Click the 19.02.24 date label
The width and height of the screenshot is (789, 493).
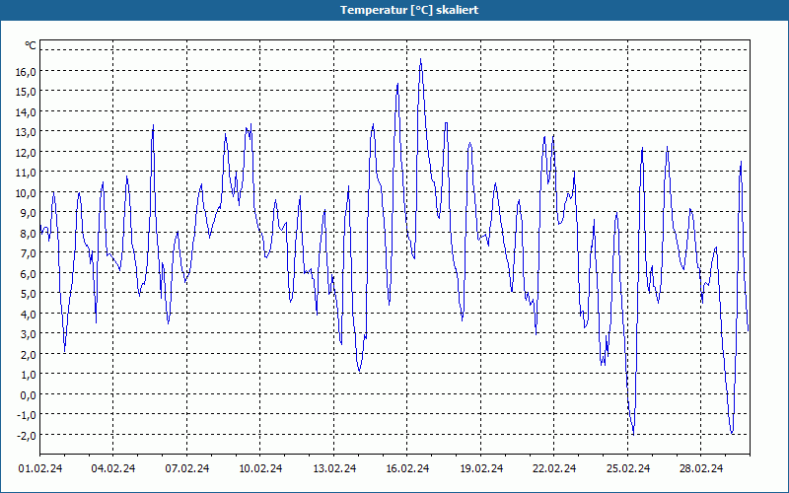[481, 468]
